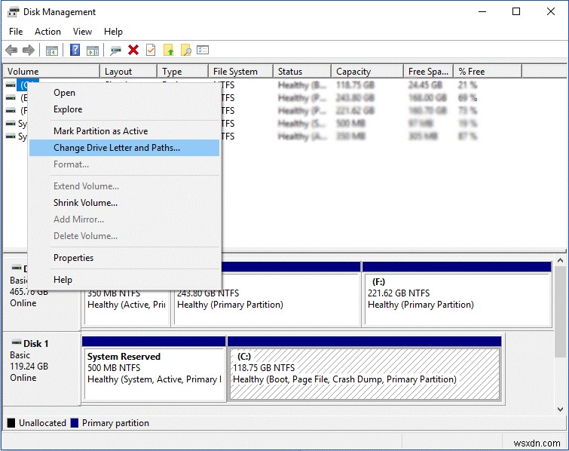Screen dimensions: 569x451
Task: Choose Change Drive Letter and Paths
Action: click(x=117, y=148)
